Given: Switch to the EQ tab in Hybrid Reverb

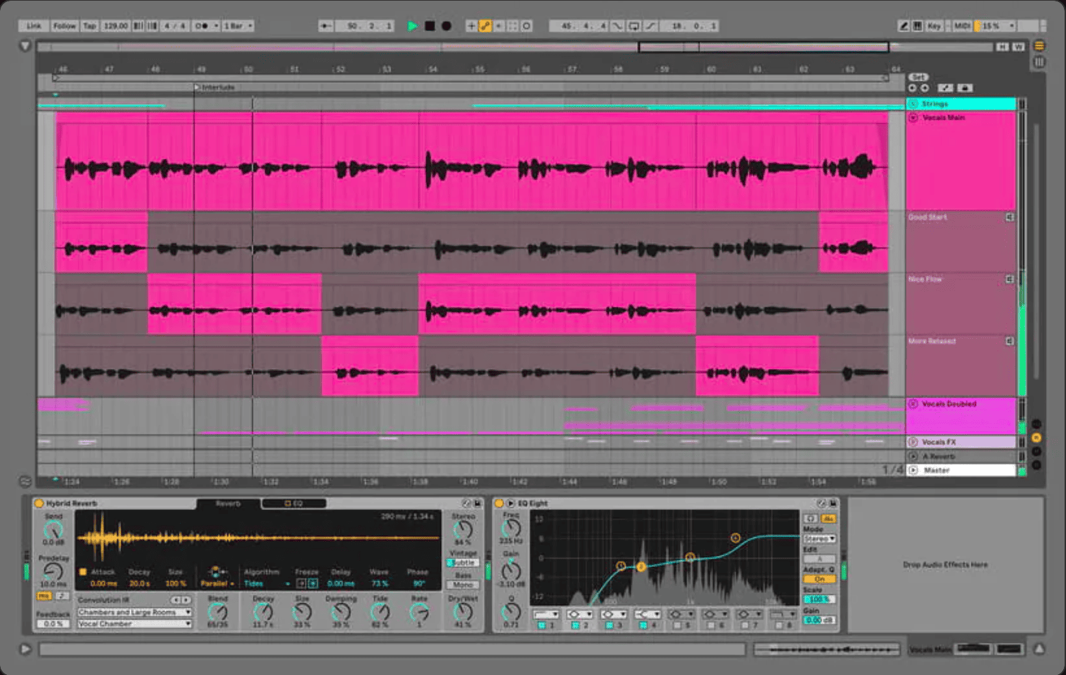Looking at the screenshot, I should (x=293, y=503).
